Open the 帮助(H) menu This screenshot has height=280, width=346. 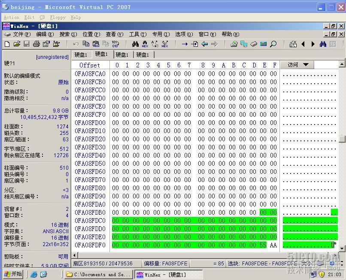pos(231,34)
